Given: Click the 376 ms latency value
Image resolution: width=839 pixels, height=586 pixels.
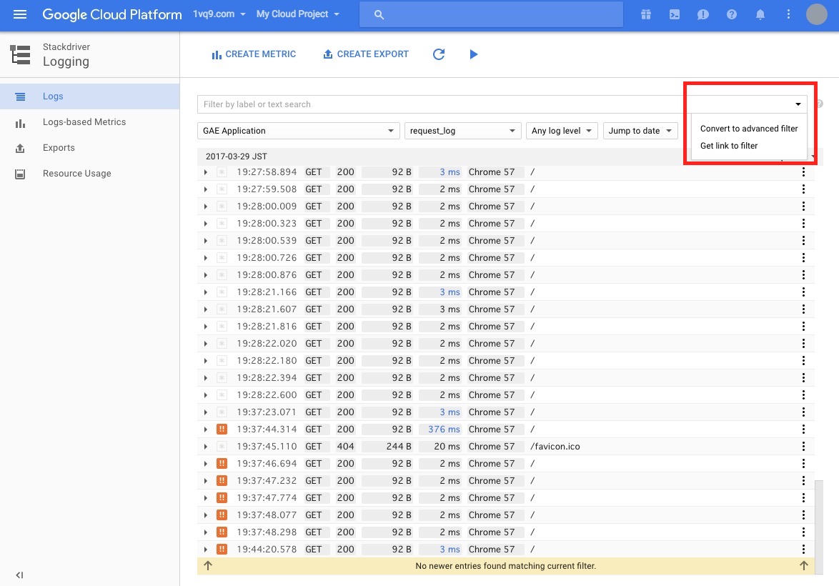Looking at the screenshot, I should click(x=444, y=429).
